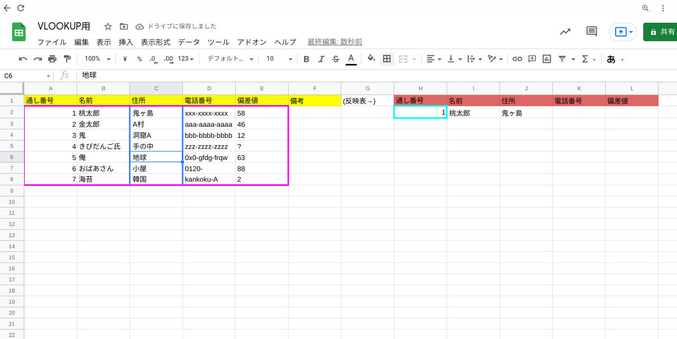677x339 pixels.
Task: Open the text color picker
Action: (351, 59)
